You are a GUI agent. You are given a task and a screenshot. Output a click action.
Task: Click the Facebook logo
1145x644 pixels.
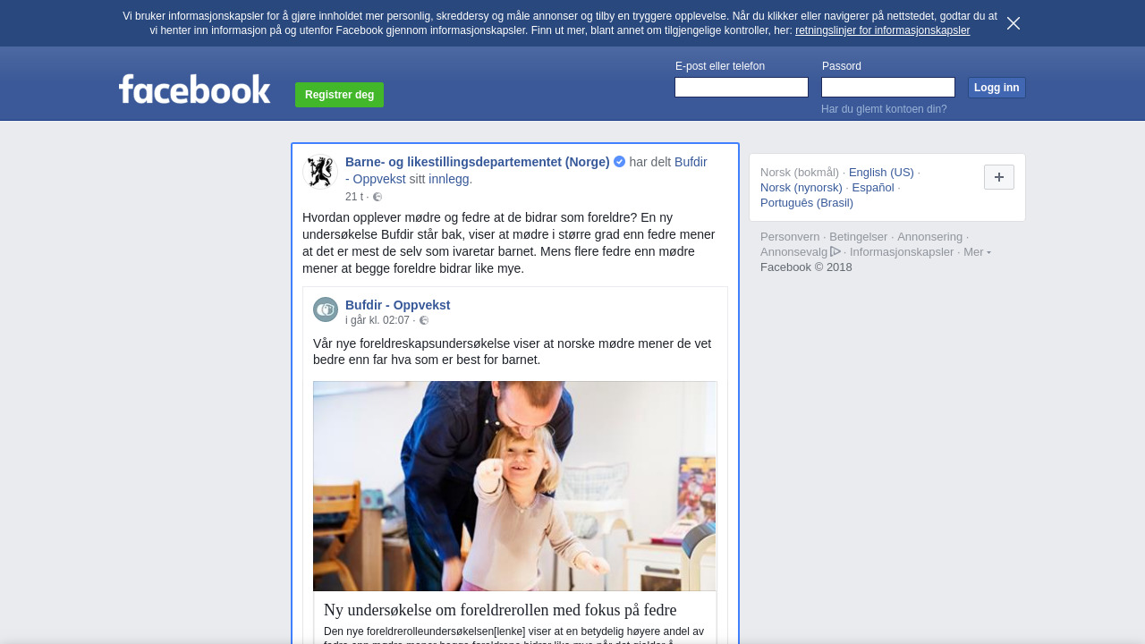[x=194, y=89]
